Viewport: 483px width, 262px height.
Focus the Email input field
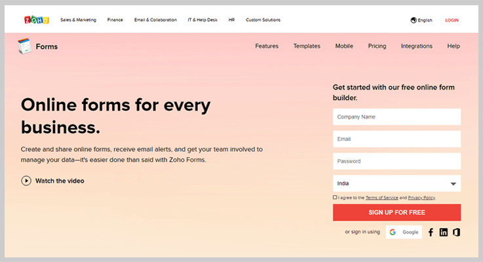pyautogui.click(x=396, y=139)
